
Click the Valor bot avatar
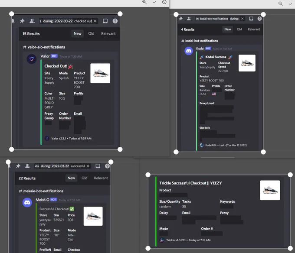31,59
